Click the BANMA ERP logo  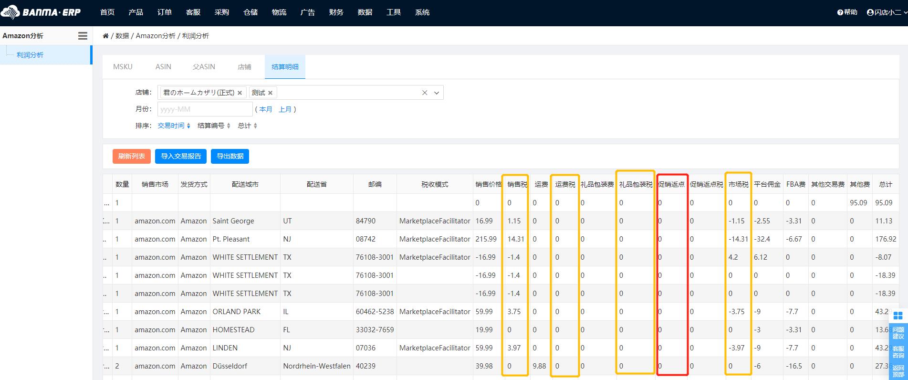coord(41,12)
